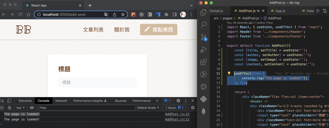Click the Python icon in VS Code activity bar
The image size is (329, 128).
(203, 99)
